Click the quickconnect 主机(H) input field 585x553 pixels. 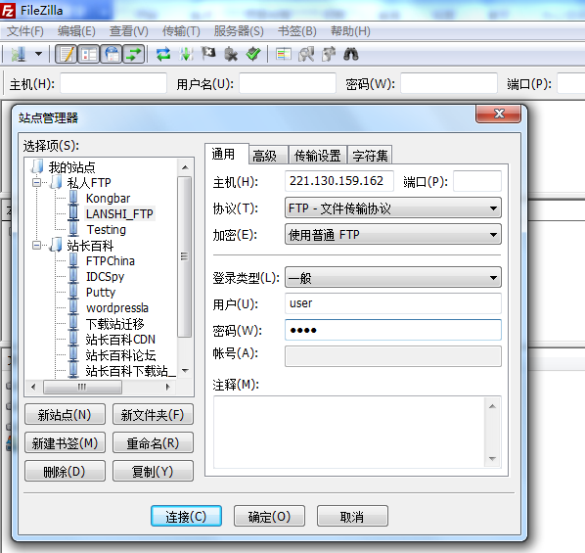(x=113, y=83)
